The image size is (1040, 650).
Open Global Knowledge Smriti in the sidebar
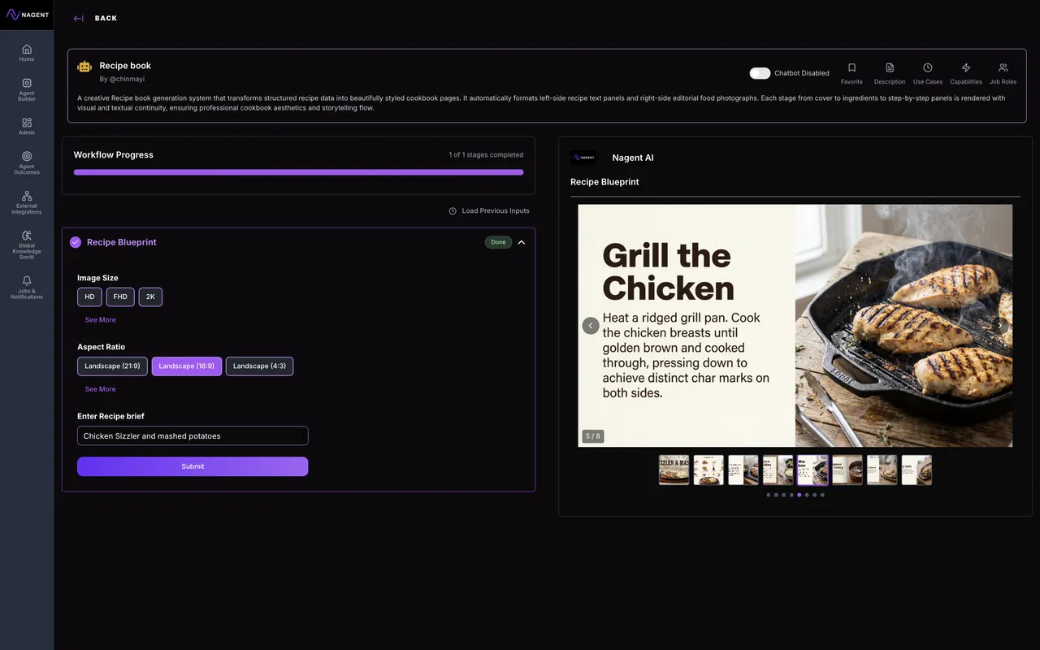tap(27, 245)
